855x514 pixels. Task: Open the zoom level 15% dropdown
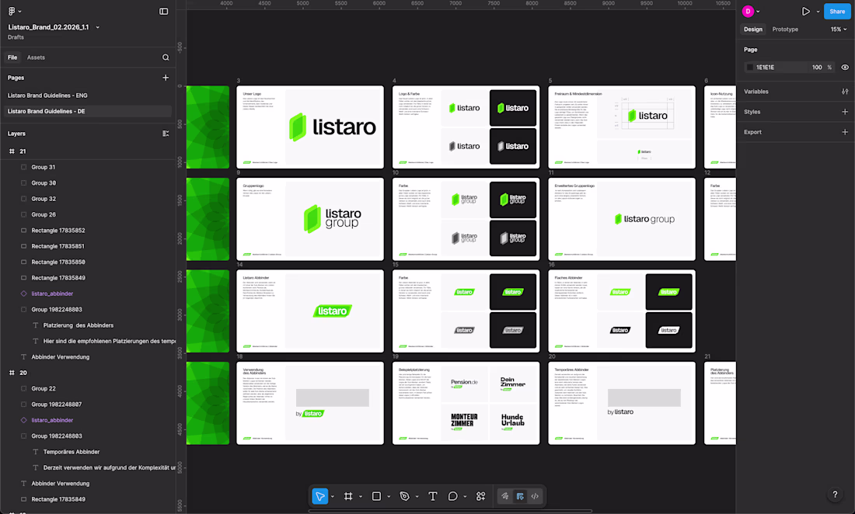tap(839, 30)
